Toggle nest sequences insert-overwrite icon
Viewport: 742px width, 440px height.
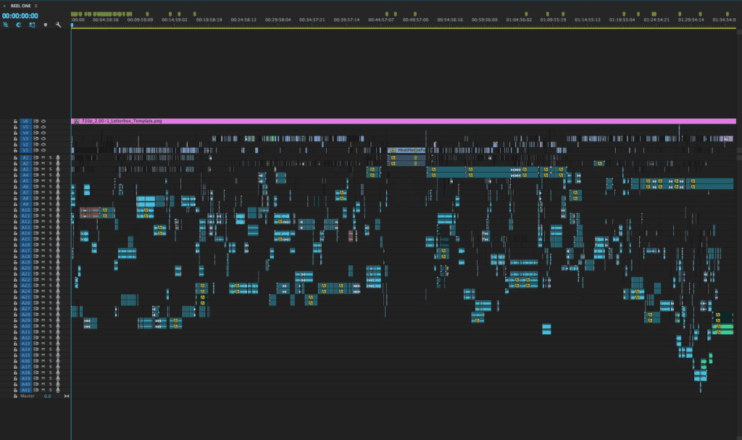click(x=6, y=25)
